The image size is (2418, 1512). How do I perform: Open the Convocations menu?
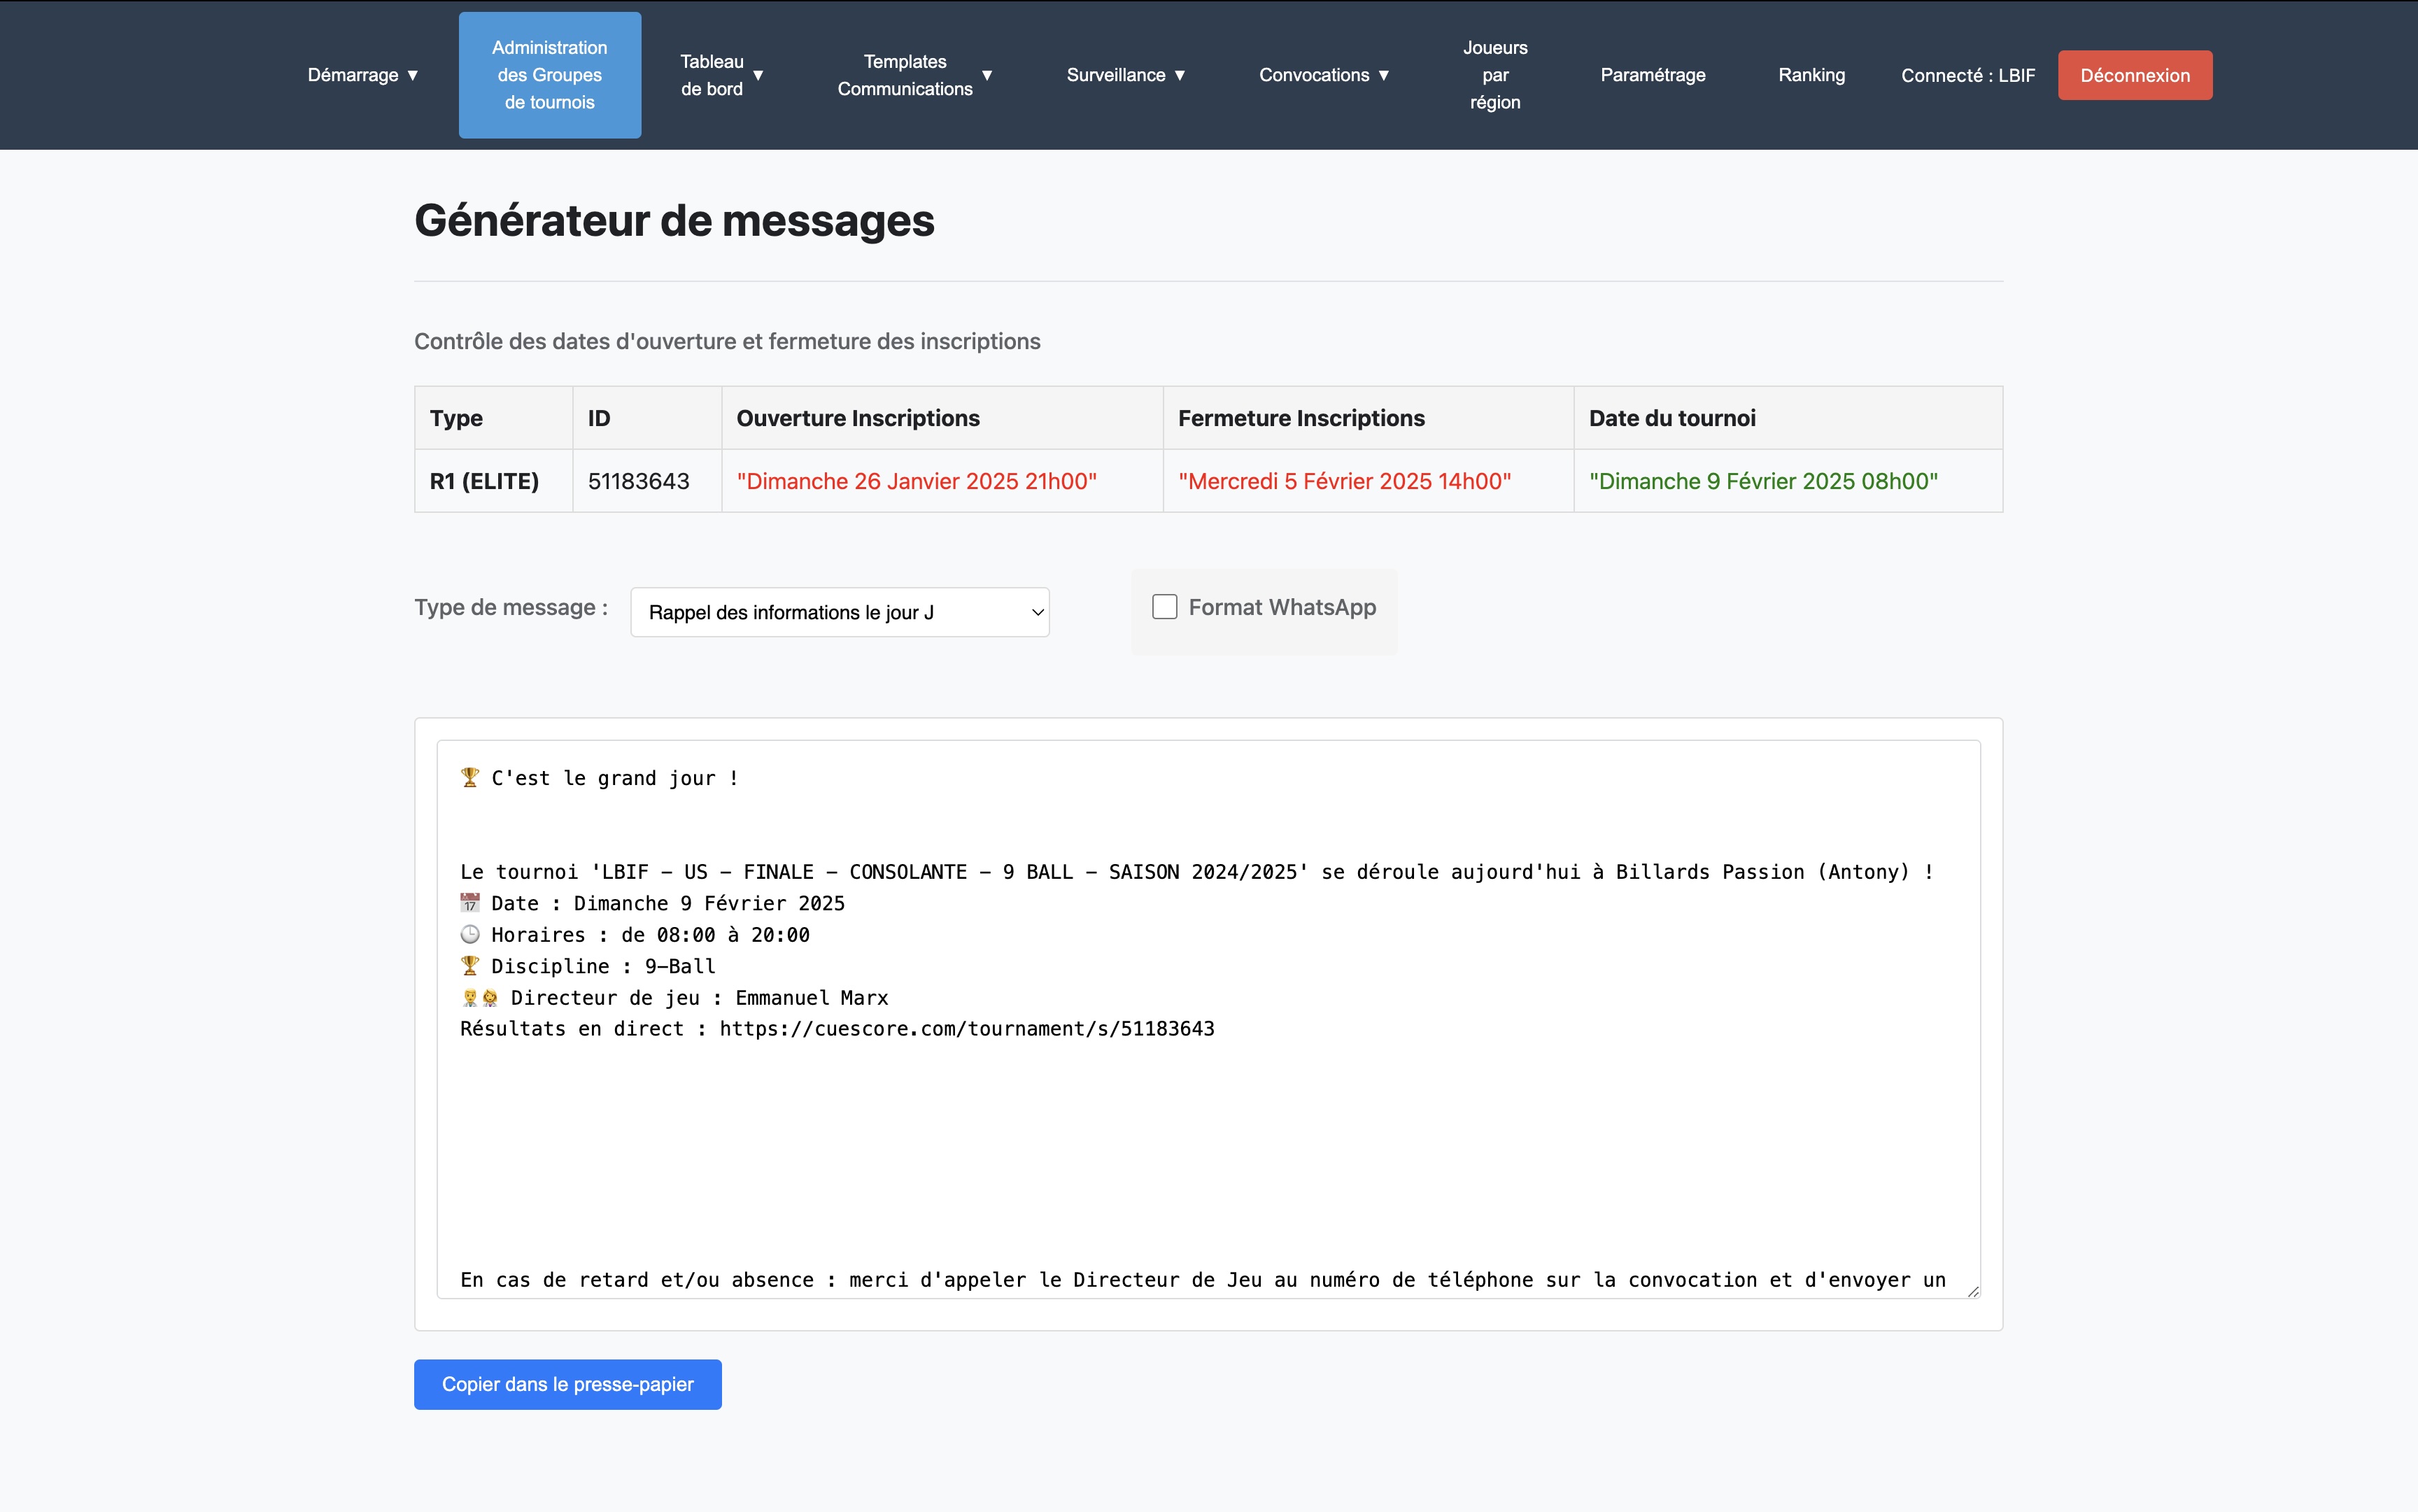[x=1323, y=75]
